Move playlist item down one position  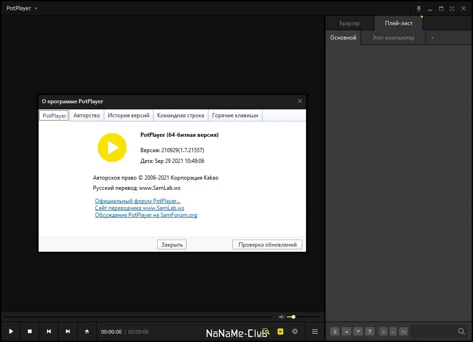click(358, 331)
